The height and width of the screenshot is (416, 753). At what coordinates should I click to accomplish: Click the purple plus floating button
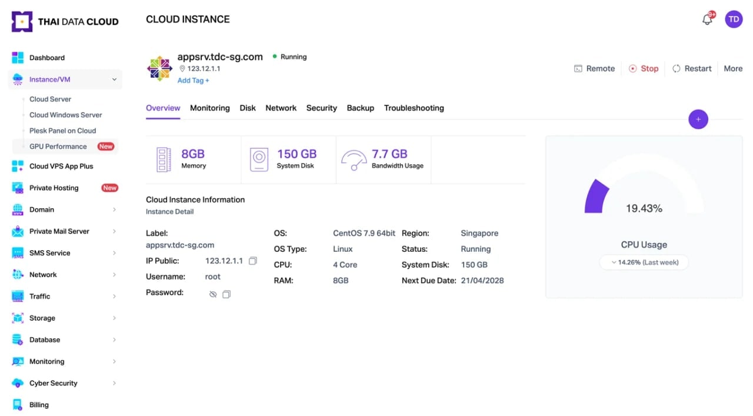click(698, 119)
